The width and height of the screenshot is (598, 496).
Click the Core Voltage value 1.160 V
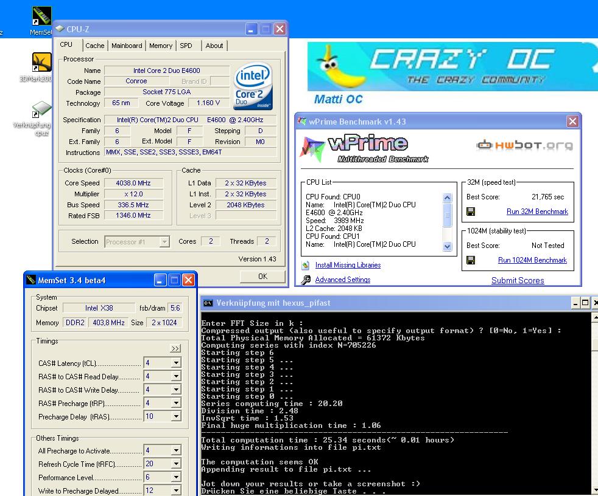[x=208, y=103]
